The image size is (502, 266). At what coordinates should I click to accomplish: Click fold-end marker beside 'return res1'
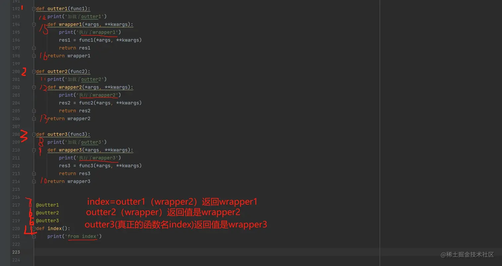tap(34, 48)
